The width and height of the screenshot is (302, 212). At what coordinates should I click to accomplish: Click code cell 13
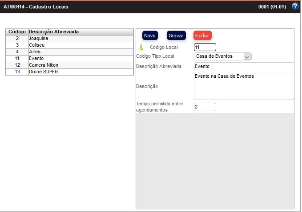click(17, 72)
